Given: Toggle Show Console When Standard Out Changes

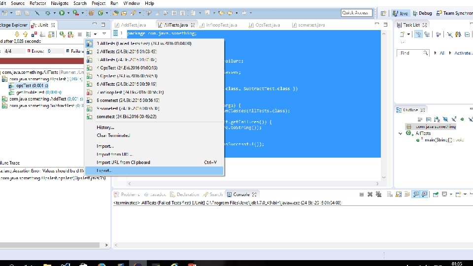Looking at the screenshot, I should tap(416, 195).
